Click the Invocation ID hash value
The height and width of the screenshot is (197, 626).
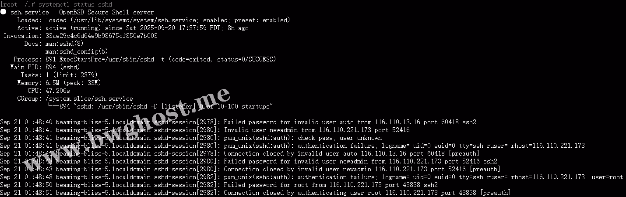pyautogui.click(x=101, y=36)
